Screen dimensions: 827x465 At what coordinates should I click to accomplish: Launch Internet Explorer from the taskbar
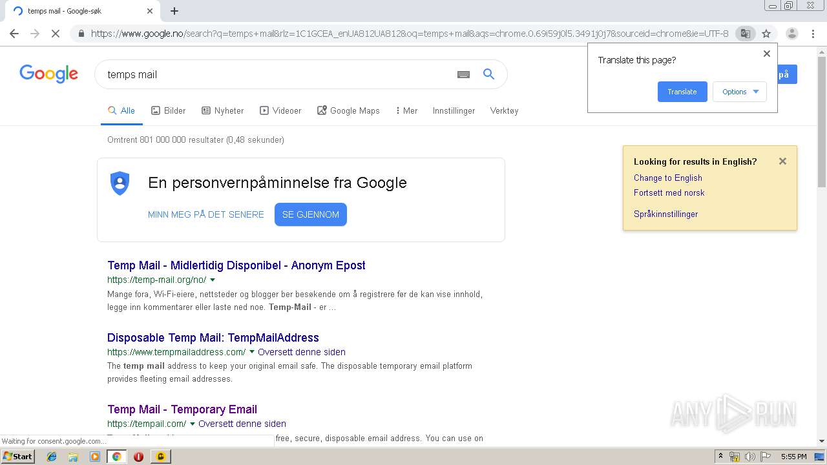tap(52, 457)
